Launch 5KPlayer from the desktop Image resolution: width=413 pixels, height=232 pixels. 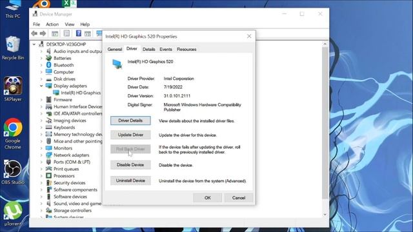[x=13, y=89]
